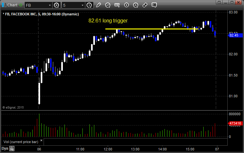244x153 pixels.
Task: Click the green data status circle
Action: [x=21, y=5]
